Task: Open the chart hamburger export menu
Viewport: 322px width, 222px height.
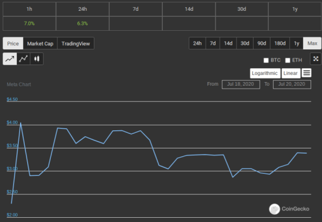Action: (306, 73)
